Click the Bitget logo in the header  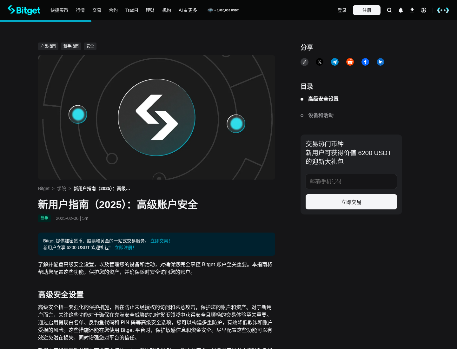click(24, 10)
